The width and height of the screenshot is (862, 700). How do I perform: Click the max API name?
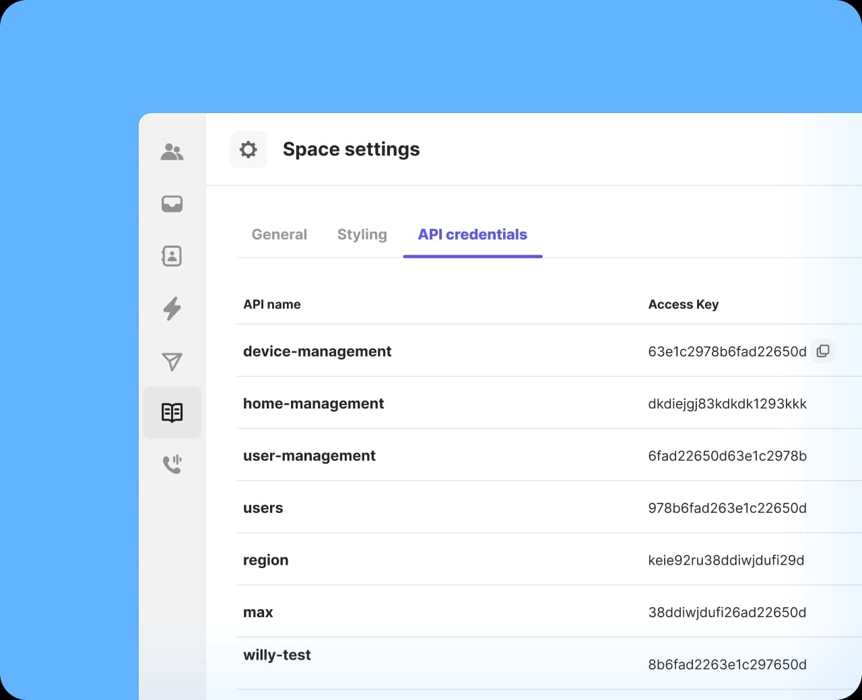pos(258,612)
